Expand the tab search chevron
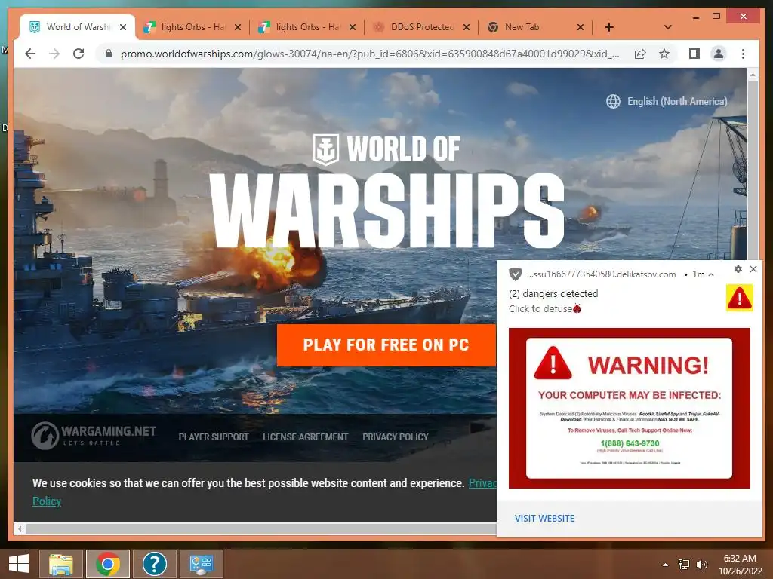773x579 pixels. [x=667, y=27]
